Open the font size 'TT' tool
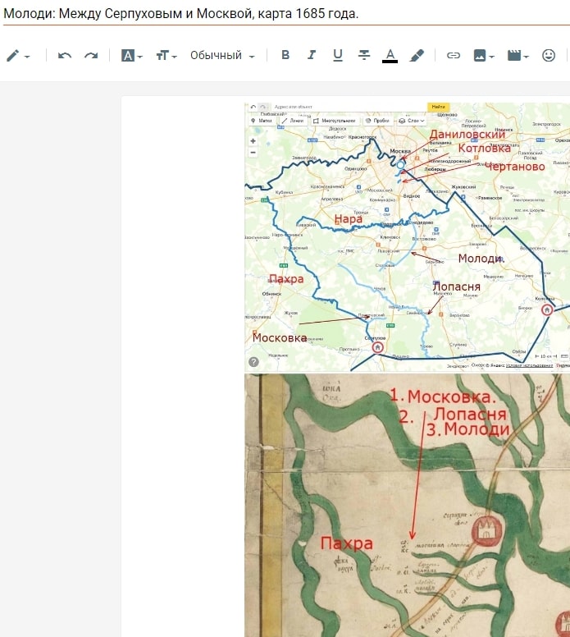Image resolution: width=570 pixels, height=637 pixels. (x=162, y=55)
